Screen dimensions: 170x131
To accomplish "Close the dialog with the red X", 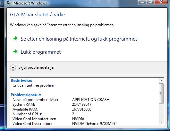I will [161, 2].
